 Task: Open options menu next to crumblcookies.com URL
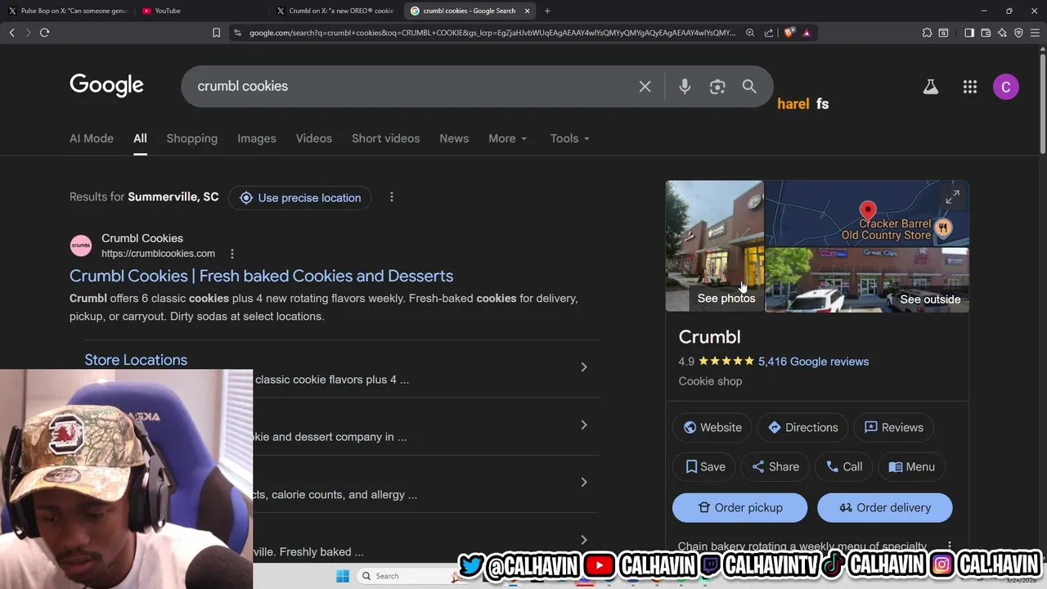click(x=231, y=254)
